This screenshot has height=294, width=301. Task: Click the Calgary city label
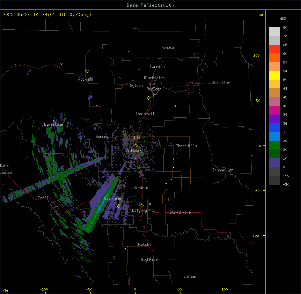click(139, 211)
